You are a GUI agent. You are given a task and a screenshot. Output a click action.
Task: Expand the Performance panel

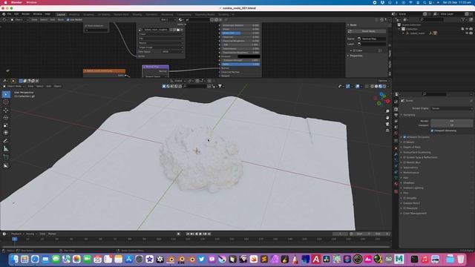tap(410, 173)
